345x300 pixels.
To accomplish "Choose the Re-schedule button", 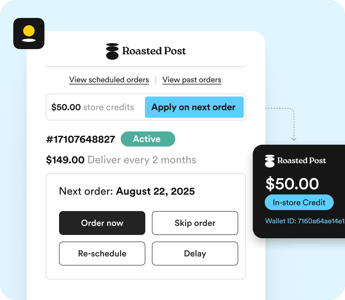I will tap(102, 254).
